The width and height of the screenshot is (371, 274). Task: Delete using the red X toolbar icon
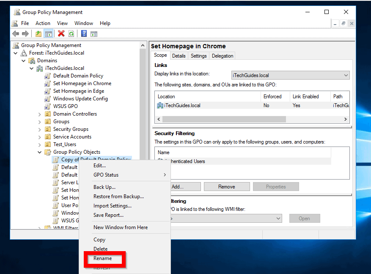[60, 33]
